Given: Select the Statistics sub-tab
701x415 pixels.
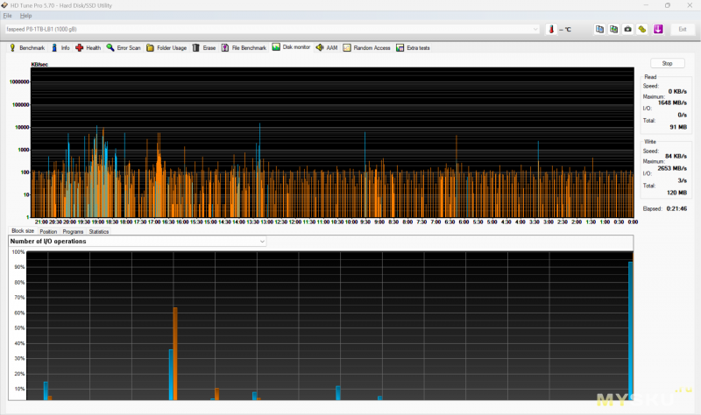Looking at the screenshot, I should point(99,232).
